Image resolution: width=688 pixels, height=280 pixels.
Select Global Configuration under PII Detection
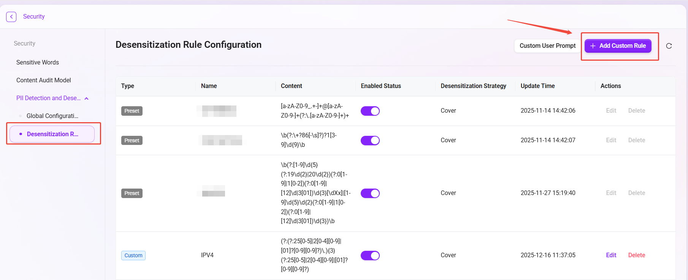pos(52,116)
